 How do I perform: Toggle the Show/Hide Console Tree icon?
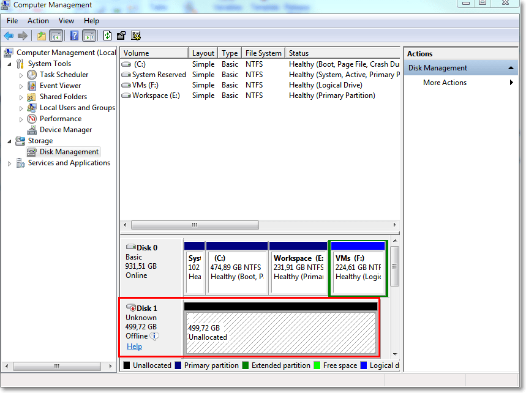[56, 36]
